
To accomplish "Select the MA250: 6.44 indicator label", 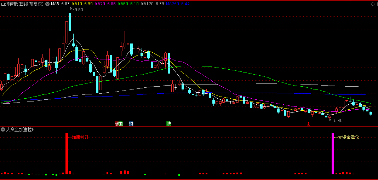I will click(x=178, y=4).
